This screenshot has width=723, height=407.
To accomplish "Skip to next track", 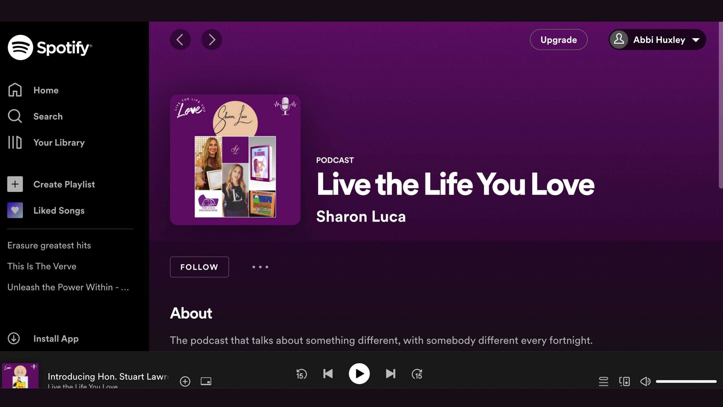I will coord(391,374).
